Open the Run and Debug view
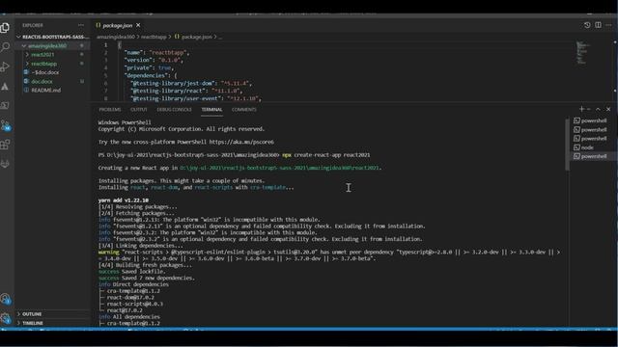 pos(5,67)
